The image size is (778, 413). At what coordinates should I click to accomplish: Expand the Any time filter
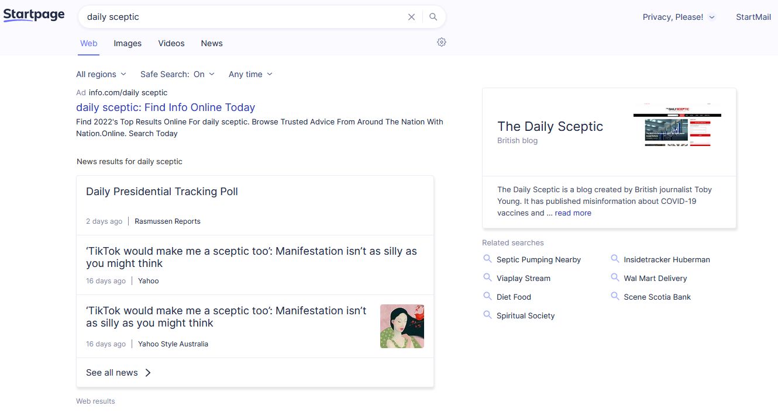[250, 74]
